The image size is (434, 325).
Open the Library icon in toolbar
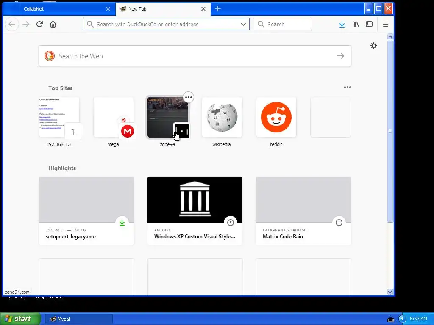coord(356,24)
